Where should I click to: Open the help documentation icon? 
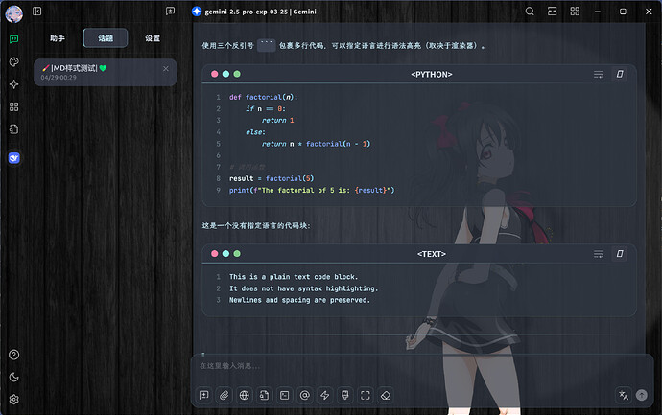(x=14, y=355)
